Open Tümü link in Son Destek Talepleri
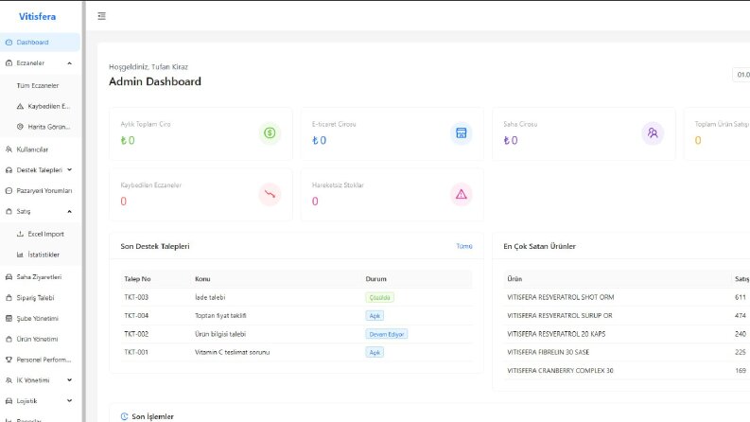750x422 pixels. tap(464, 246)
